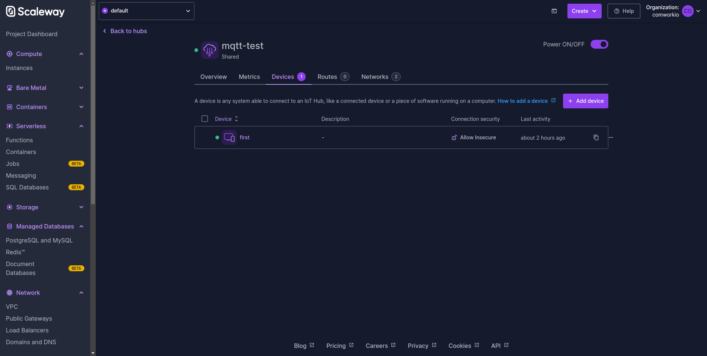Click sidebar scrollbar down arrow
Screen dimensions: 707x356
93,353
